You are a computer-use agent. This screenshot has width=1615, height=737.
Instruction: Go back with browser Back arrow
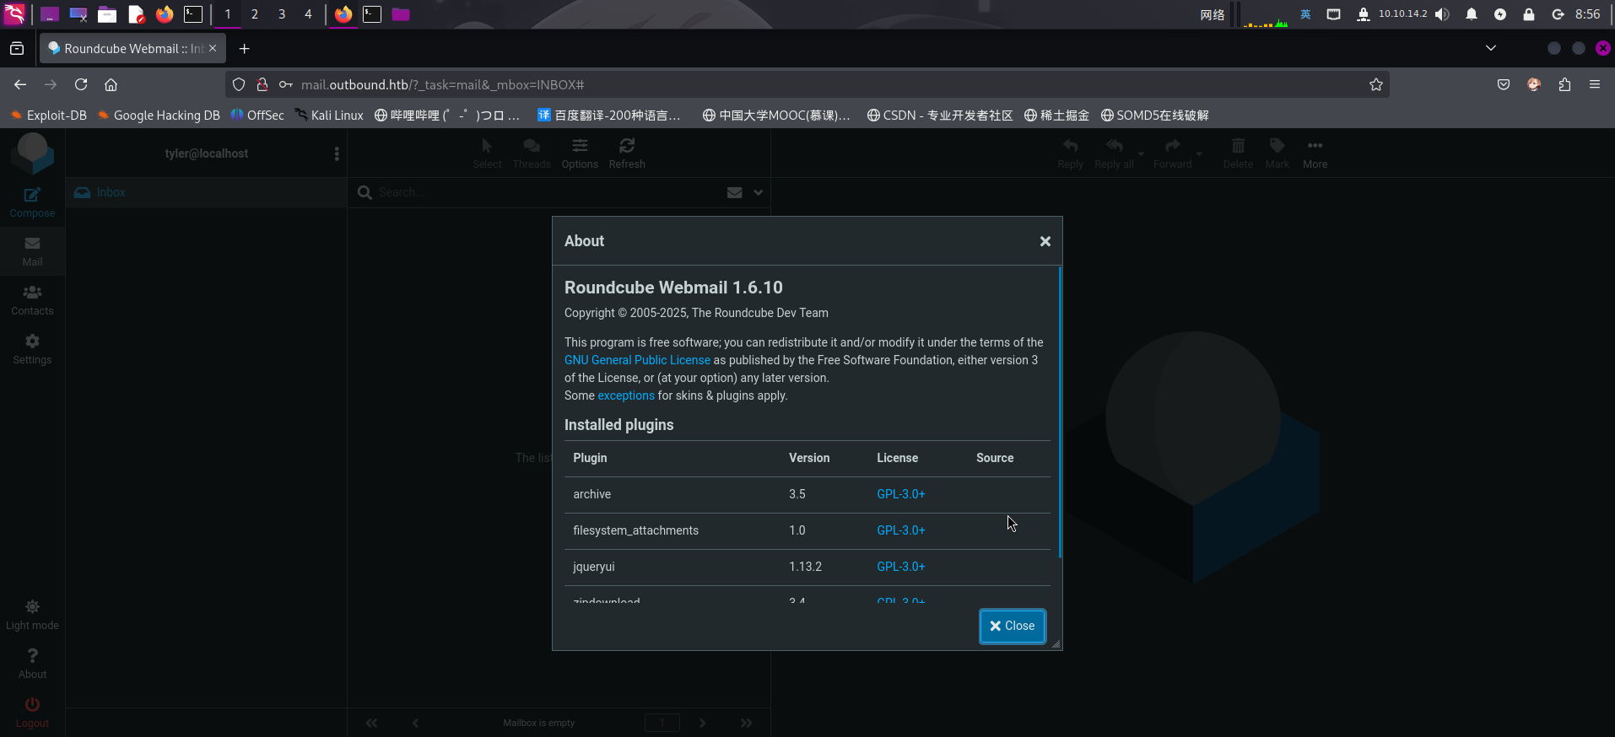20,84
